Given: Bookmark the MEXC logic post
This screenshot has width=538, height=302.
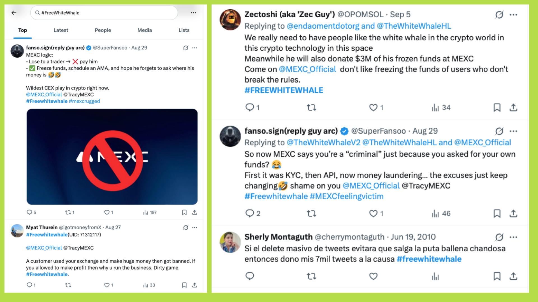Looking at the screenshot, I should pos(184,213).
